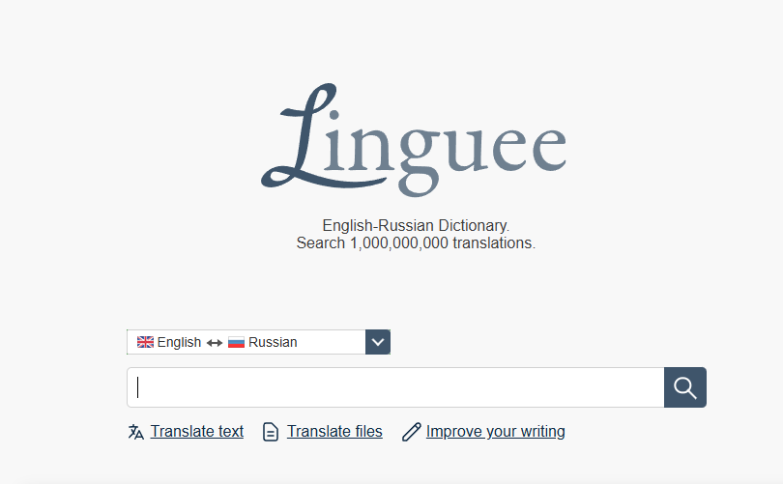The height and width of the screenshot is (484, 783).
Task: Click the Linguee logo
Action: pos(414,140)
